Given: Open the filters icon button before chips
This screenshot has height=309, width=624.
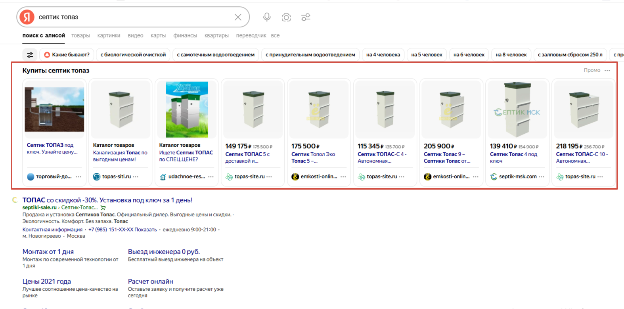Looking at the screenshot, I should click(30, 55).
